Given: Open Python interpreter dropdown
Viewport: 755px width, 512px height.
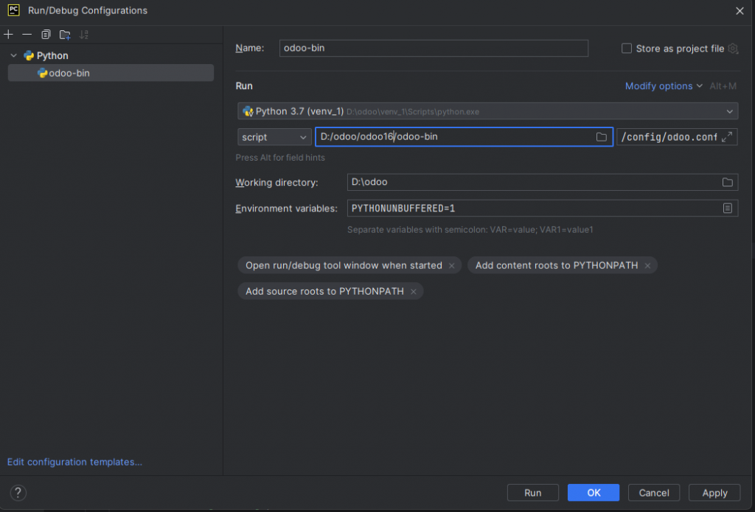Looking at the screenshot, I should click(487, 111).
